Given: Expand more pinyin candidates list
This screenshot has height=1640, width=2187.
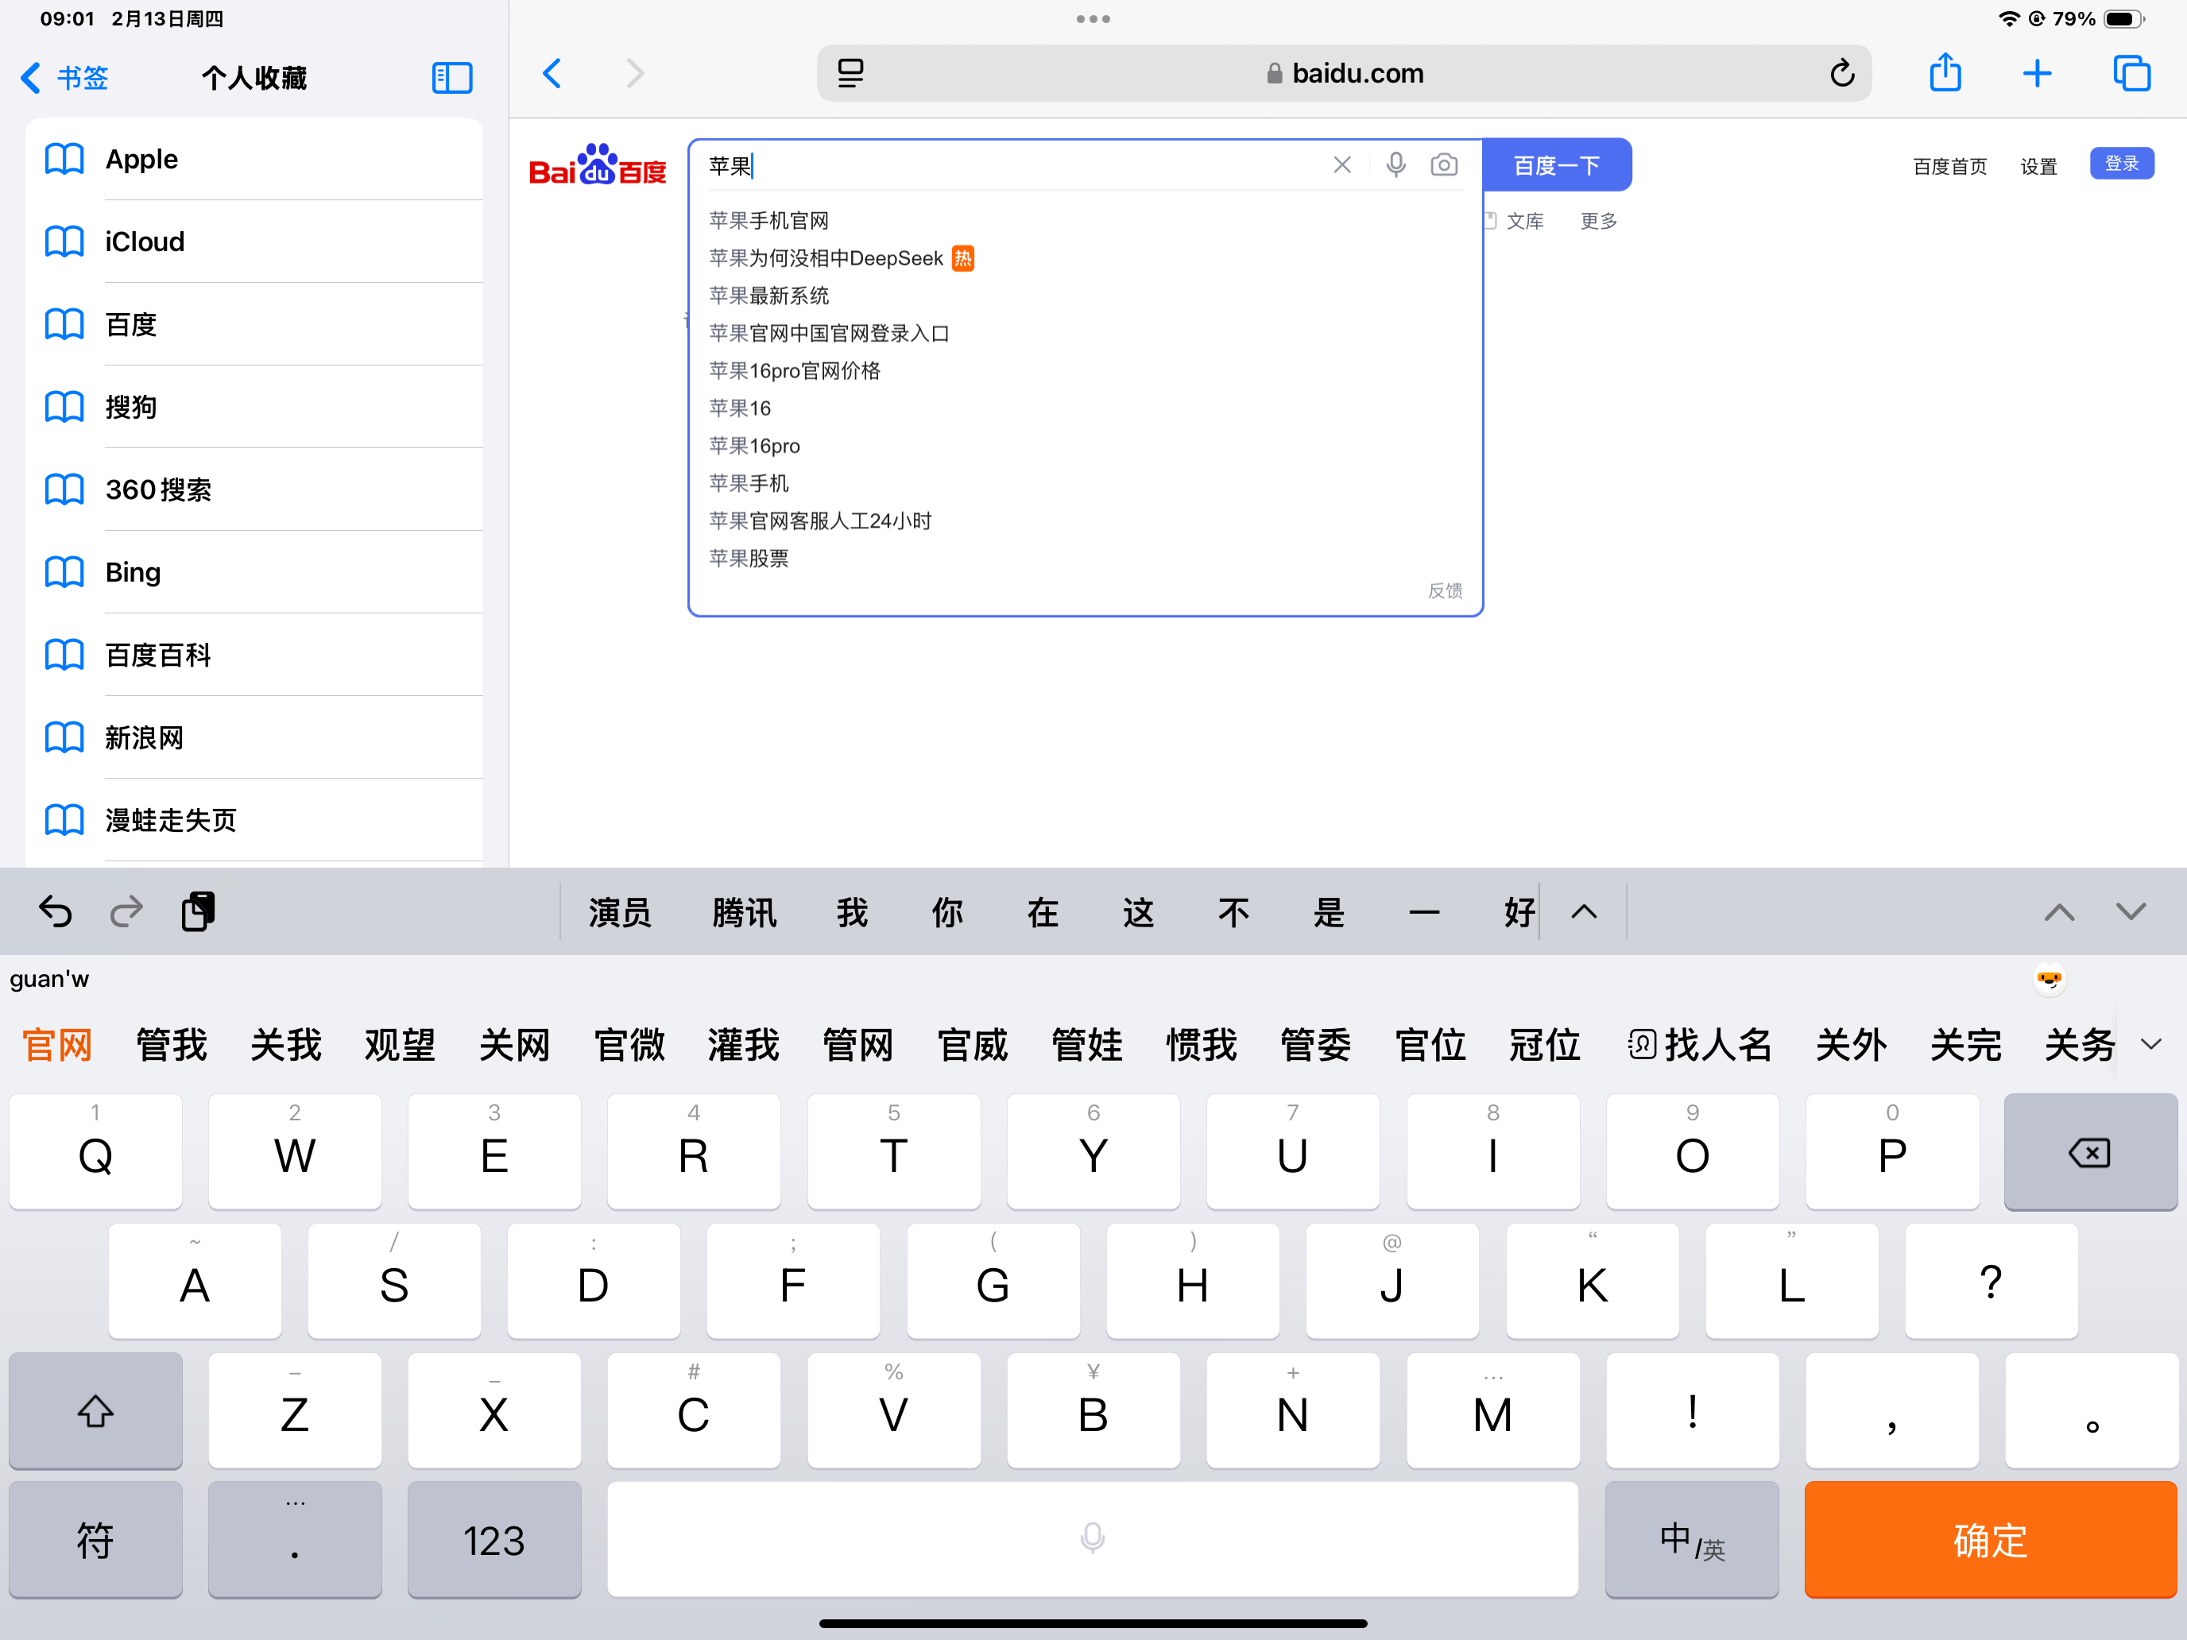Looking at the screenshot, I should (x=2150, y=1044).
